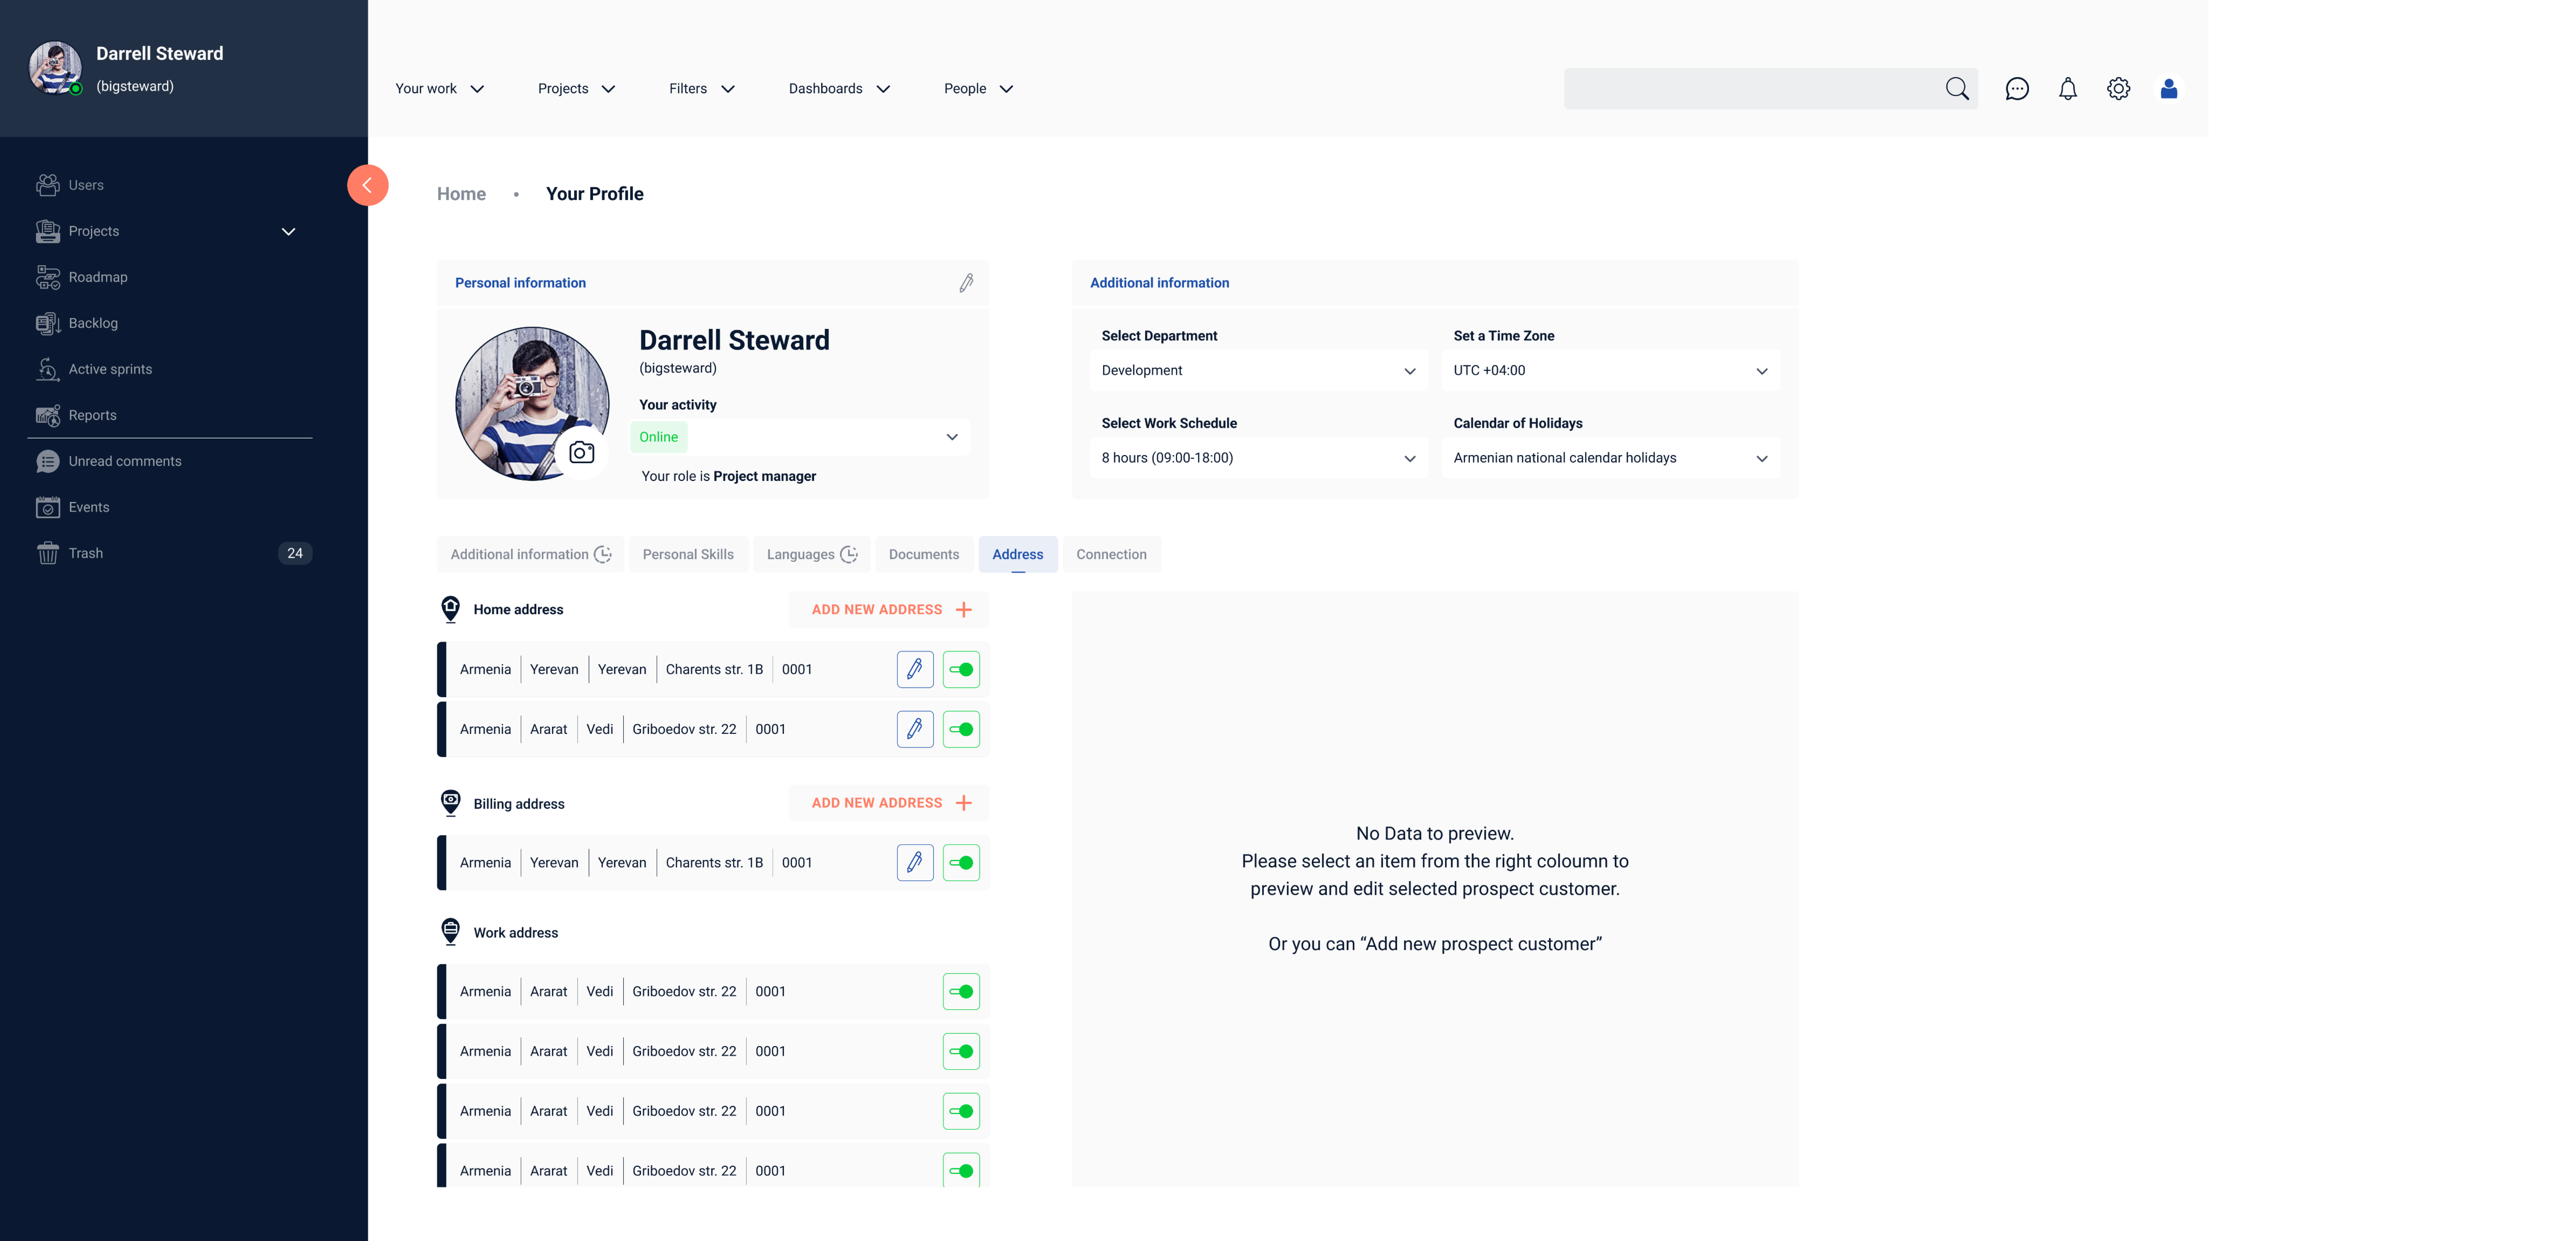Viewport: 2576px width, 1241px height.
Task: Expand Projects section in sidebar
Action: point(288,232)
